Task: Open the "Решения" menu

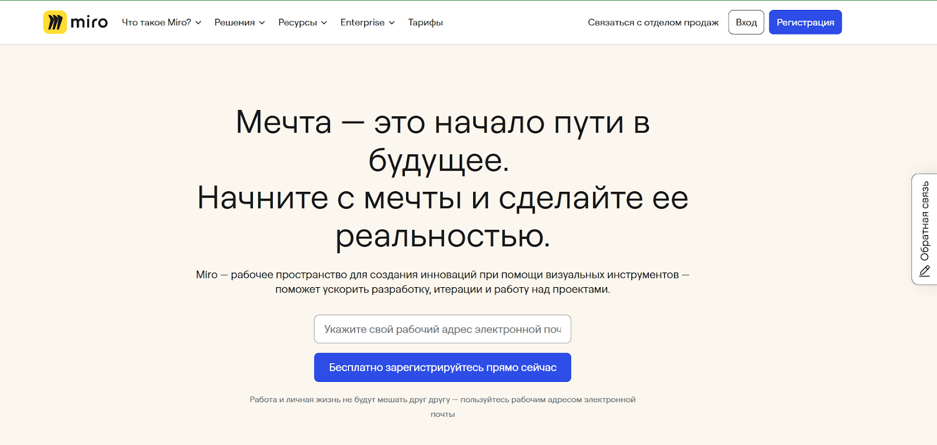Action: point(234,22)
